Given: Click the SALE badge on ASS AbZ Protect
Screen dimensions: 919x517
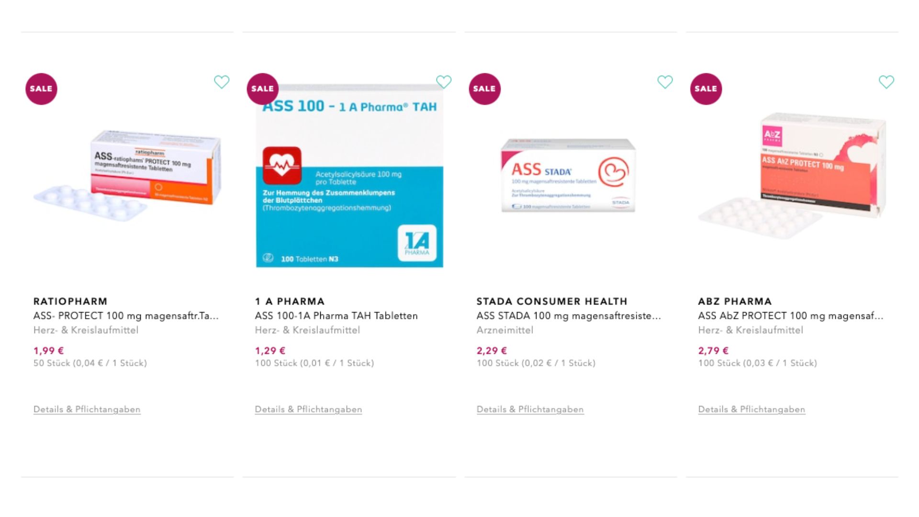Looking at the screenshot, I should coord(706,89).
